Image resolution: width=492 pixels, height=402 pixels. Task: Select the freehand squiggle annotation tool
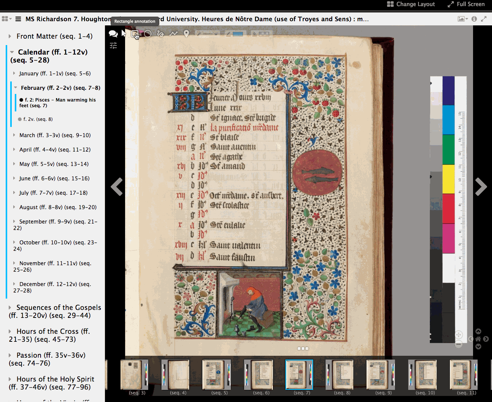pyautogui.click(x=160, y=34)
